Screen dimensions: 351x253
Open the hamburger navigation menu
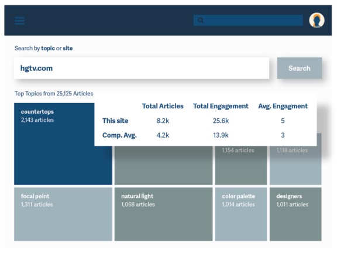20,20
